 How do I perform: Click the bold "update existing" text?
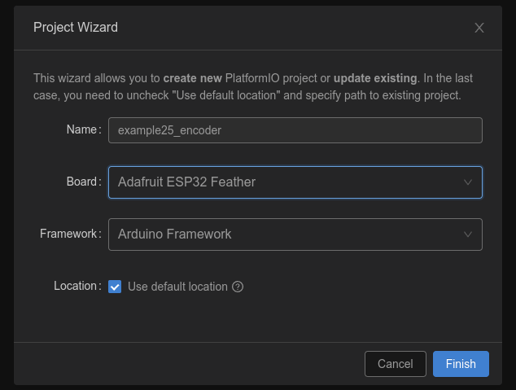(x=375, y=79)
